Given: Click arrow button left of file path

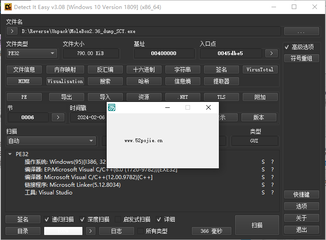Looking at the screenshot, I should click(x=12, y=31).
